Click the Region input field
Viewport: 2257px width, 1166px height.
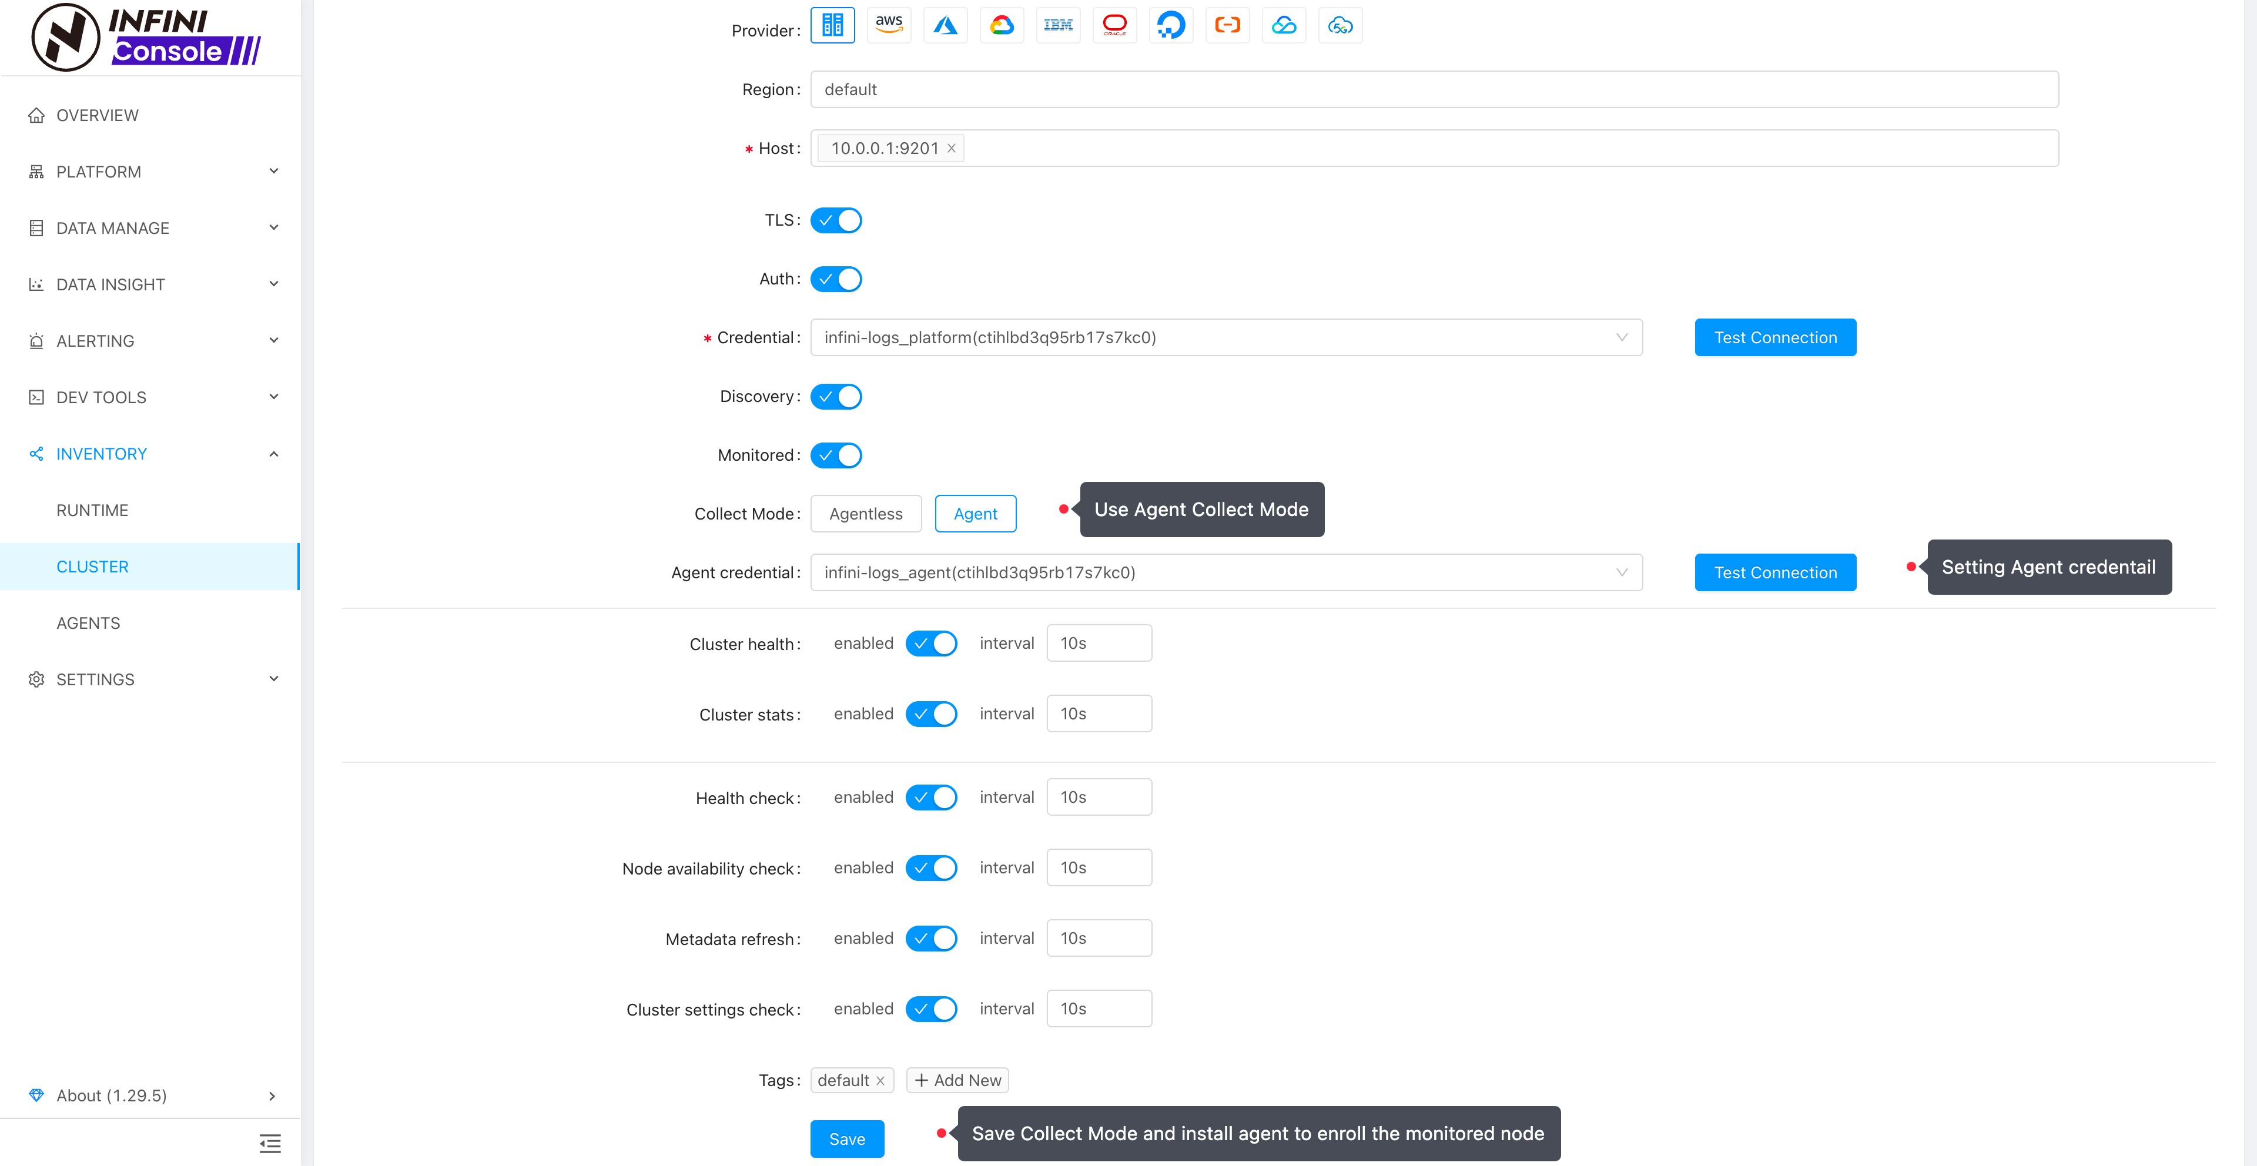(x=1434, y=89)
